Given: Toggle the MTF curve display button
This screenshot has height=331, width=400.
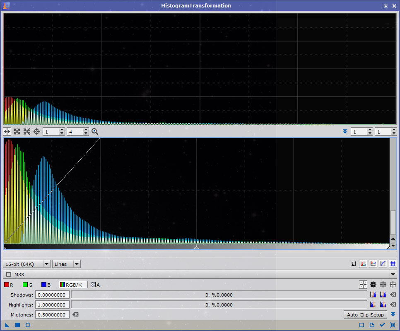Looking at the screenshot, I should [383, 264].
